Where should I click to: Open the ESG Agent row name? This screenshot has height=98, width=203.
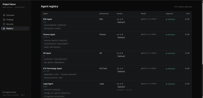(x=48, y=19)
